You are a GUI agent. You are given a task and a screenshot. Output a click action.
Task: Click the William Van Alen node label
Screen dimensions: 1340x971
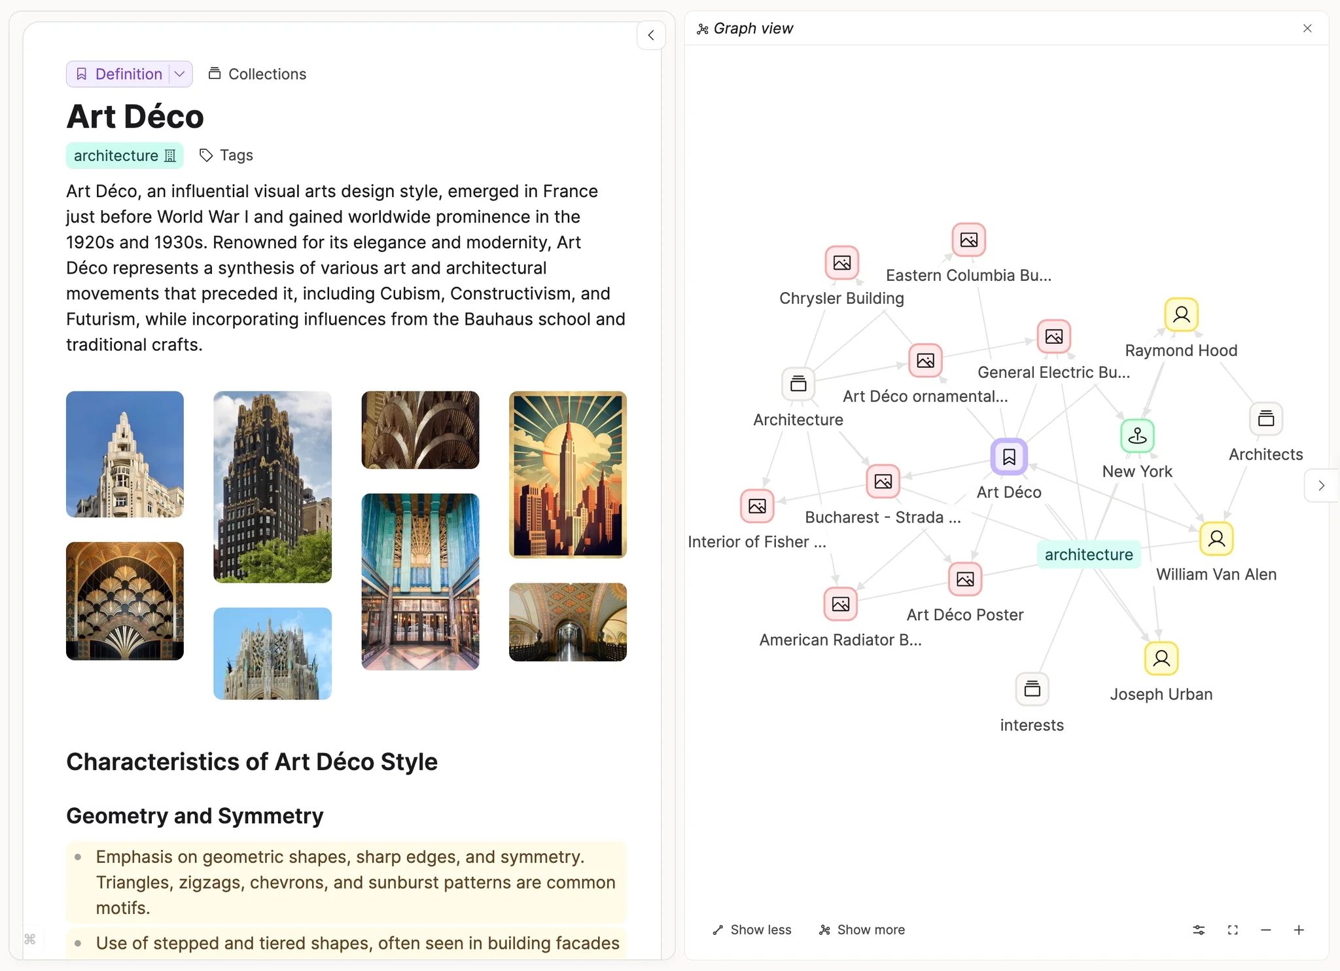(1217, 574)
